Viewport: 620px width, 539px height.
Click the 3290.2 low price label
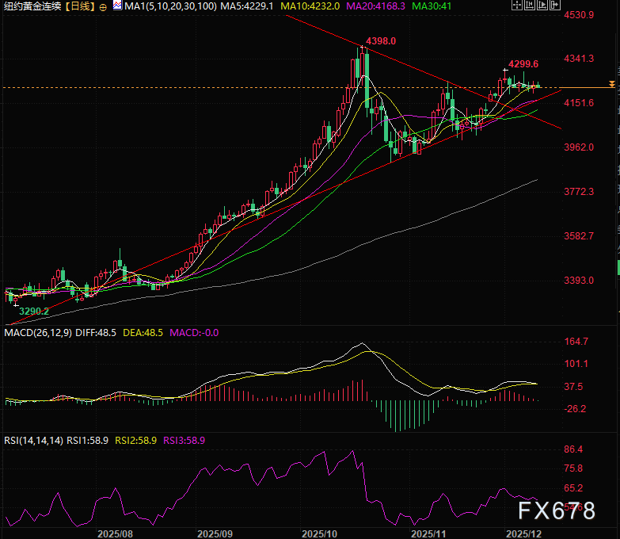[34, 312]
